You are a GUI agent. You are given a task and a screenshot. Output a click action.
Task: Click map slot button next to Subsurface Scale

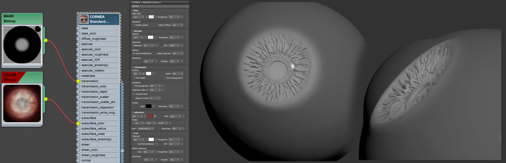183,116
